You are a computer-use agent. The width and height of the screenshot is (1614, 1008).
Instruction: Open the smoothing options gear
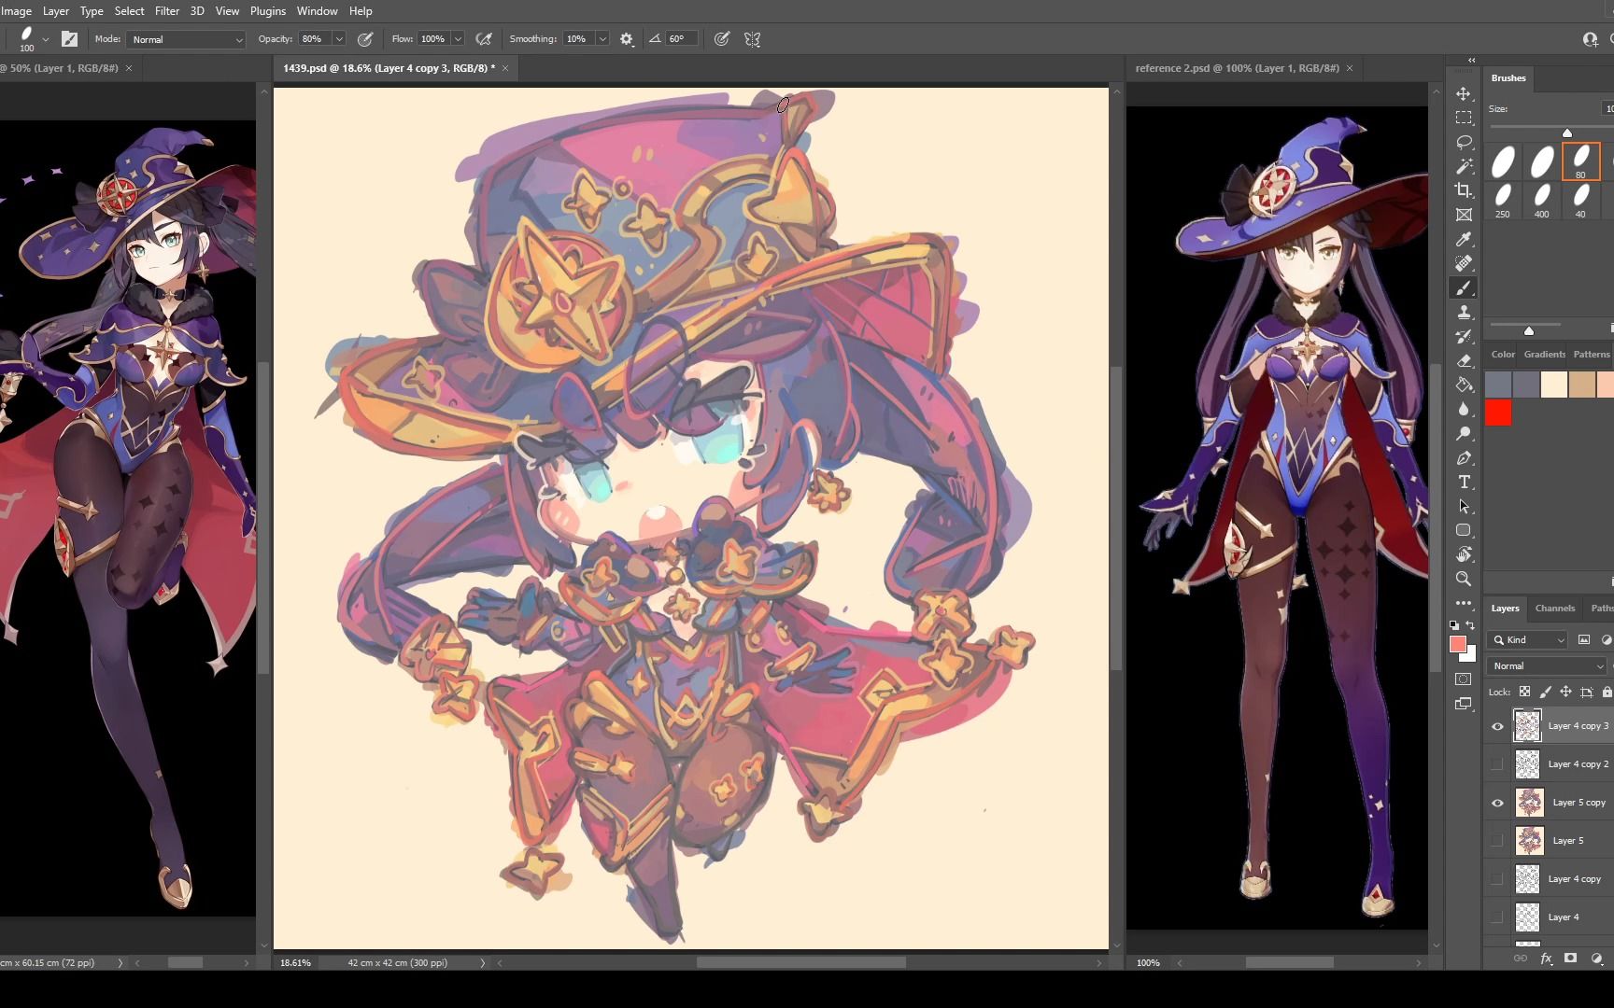pyautogui.click(x=627, y=39)
